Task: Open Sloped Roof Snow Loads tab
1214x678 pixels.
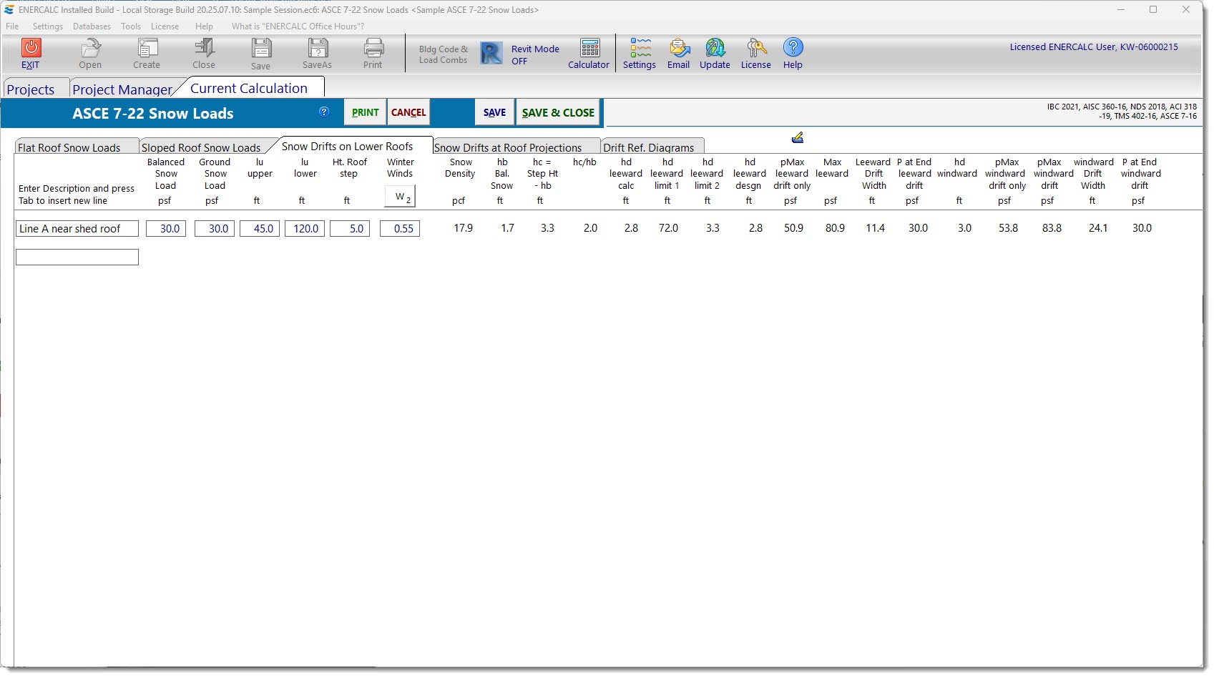Action: (x=201, y=147)
